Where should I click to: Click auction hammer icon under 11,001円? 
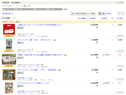(x=97, y=27)
